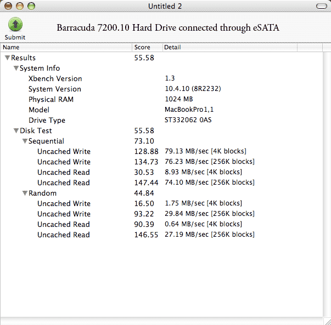Click Xbench Version detail '1.3'
This screenshot has width=331, height=325.
(170, 78)
